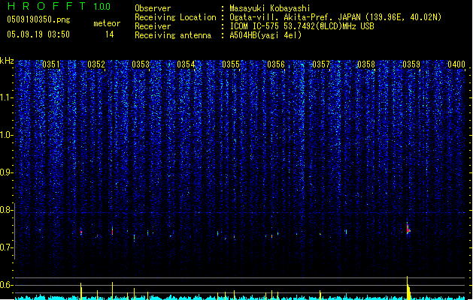This screenshot has height=300, width=473.
Task: Click the meteor label
Action: 107,23
